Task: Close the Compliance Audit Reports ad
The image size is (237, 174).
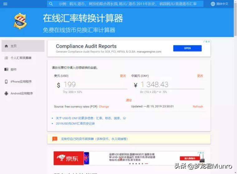Action: [209, 42]
